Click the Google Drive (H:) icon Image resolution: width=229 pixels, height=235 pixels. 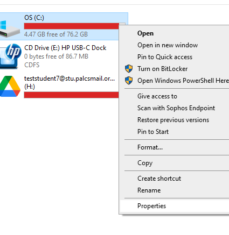point(10,86)
